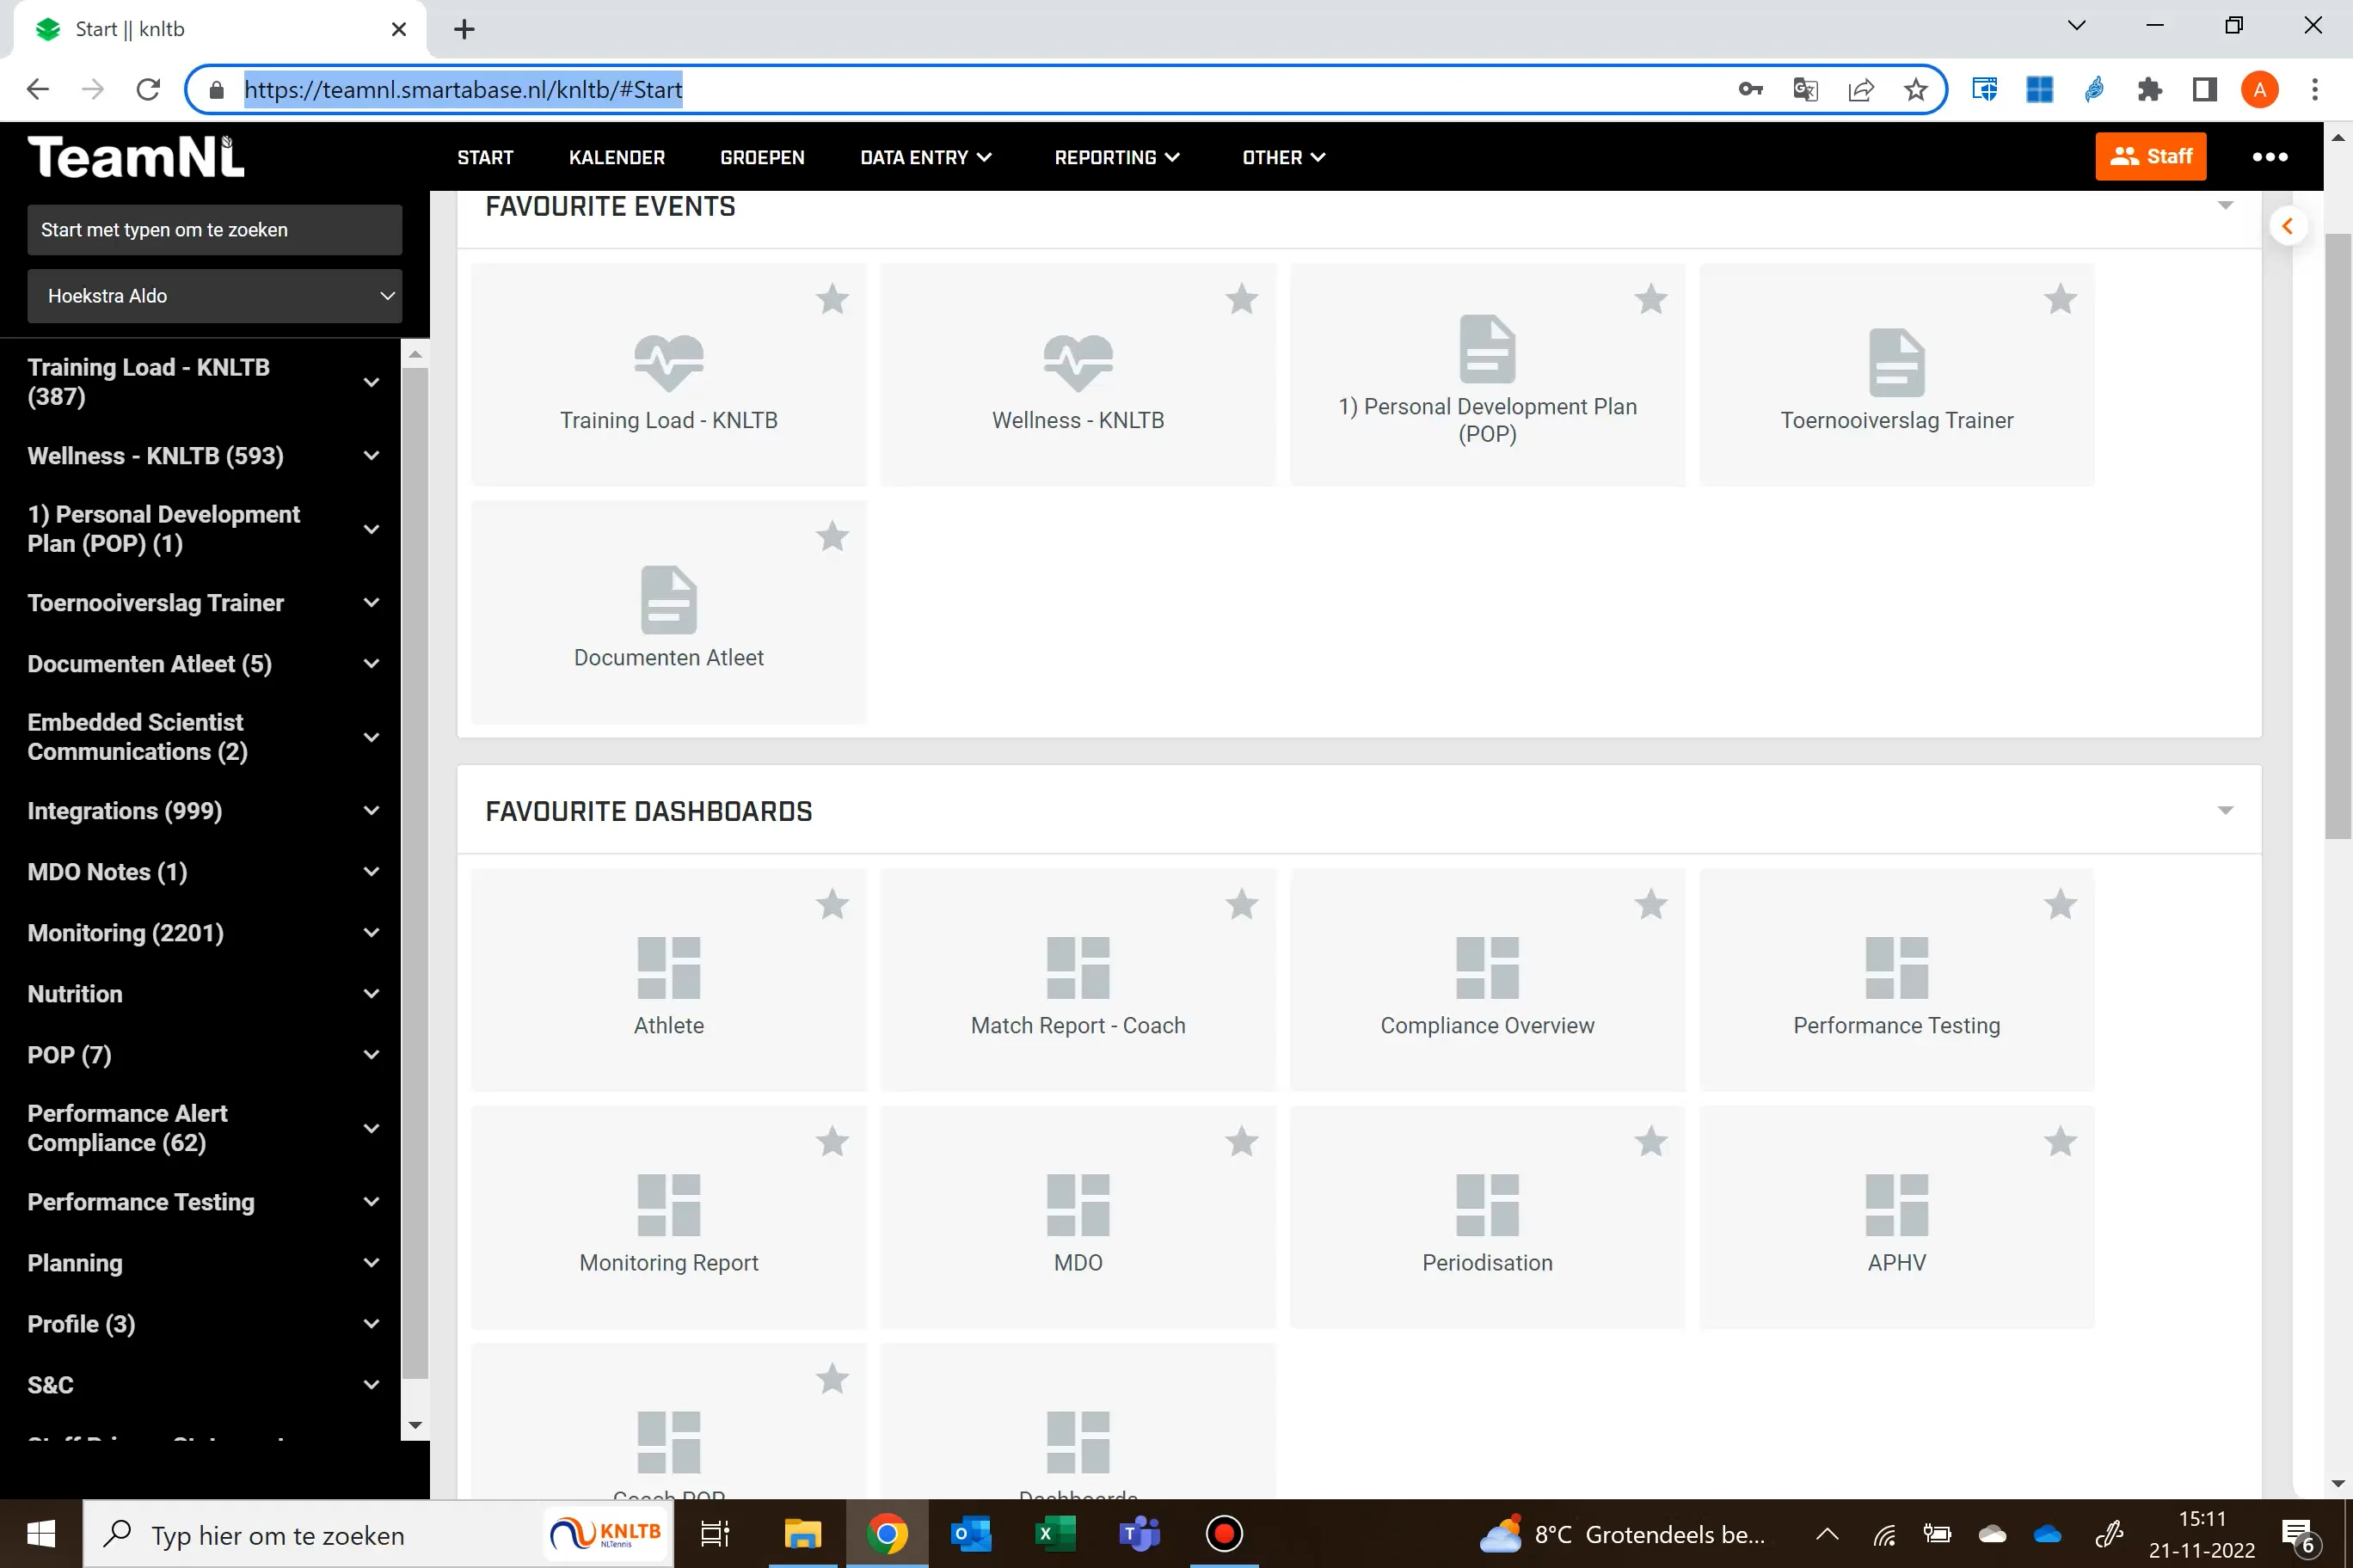Open the Hoekstra Aldo athlete dropdown

214,296
